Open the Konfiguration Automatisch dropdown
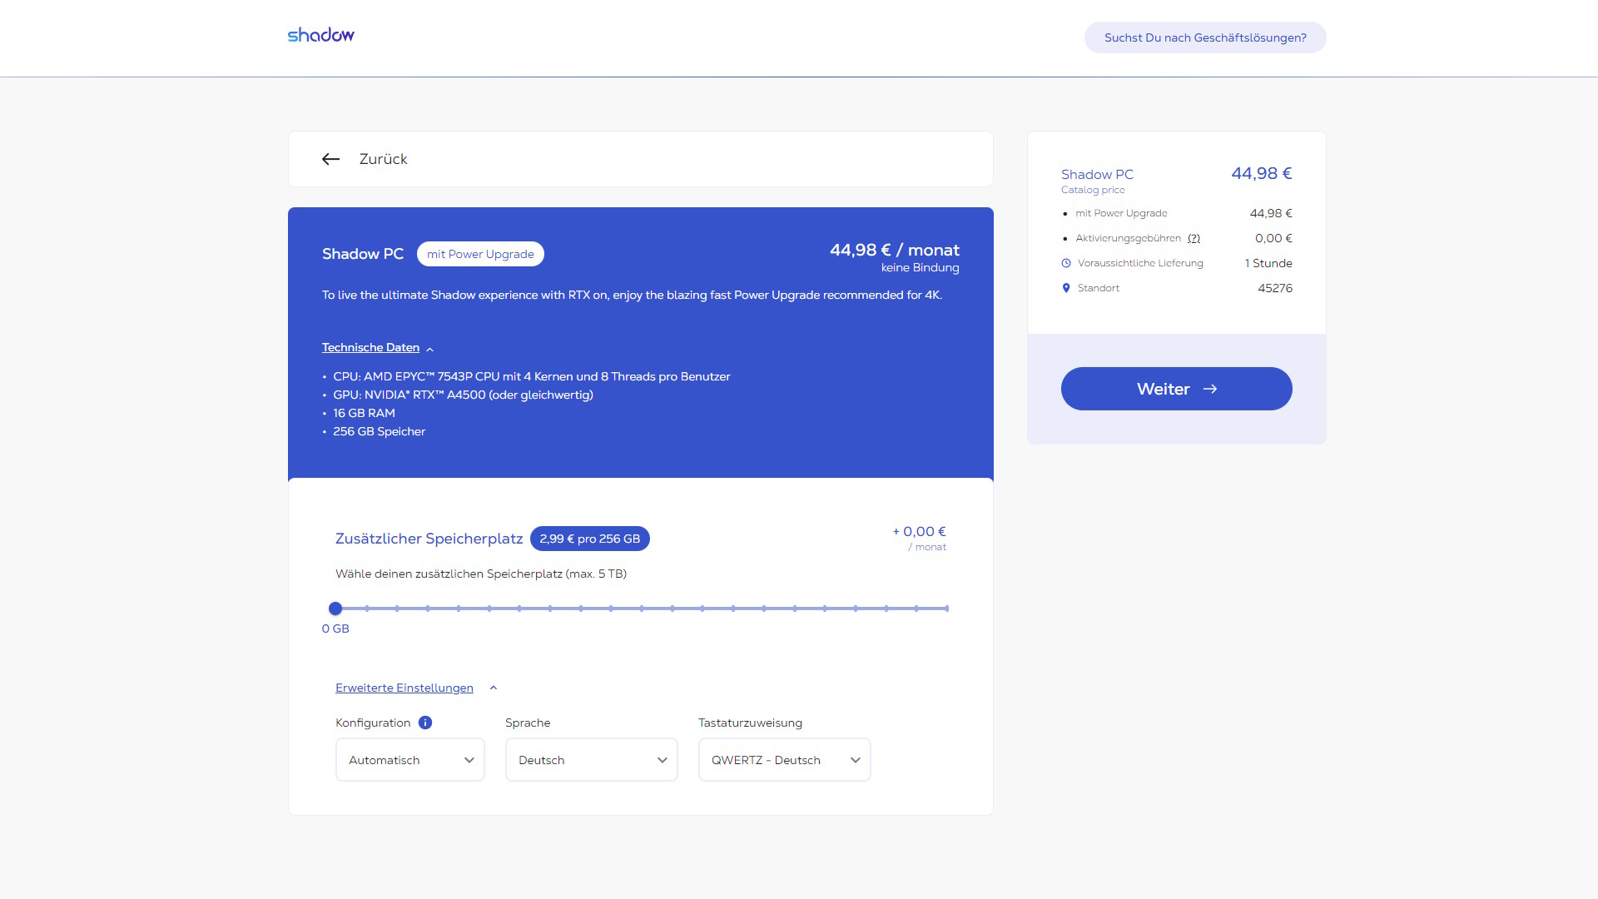The height and width of the screenshot is (899, 1598). pos(410,760)
